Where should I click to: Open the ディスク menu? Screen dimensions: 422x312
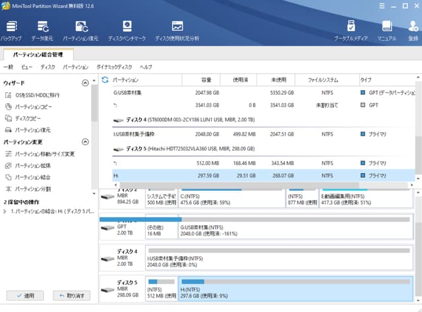point(47,67)
